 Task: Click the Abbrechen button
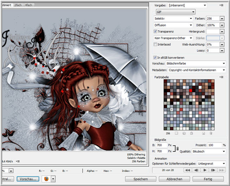coord(174,179)
